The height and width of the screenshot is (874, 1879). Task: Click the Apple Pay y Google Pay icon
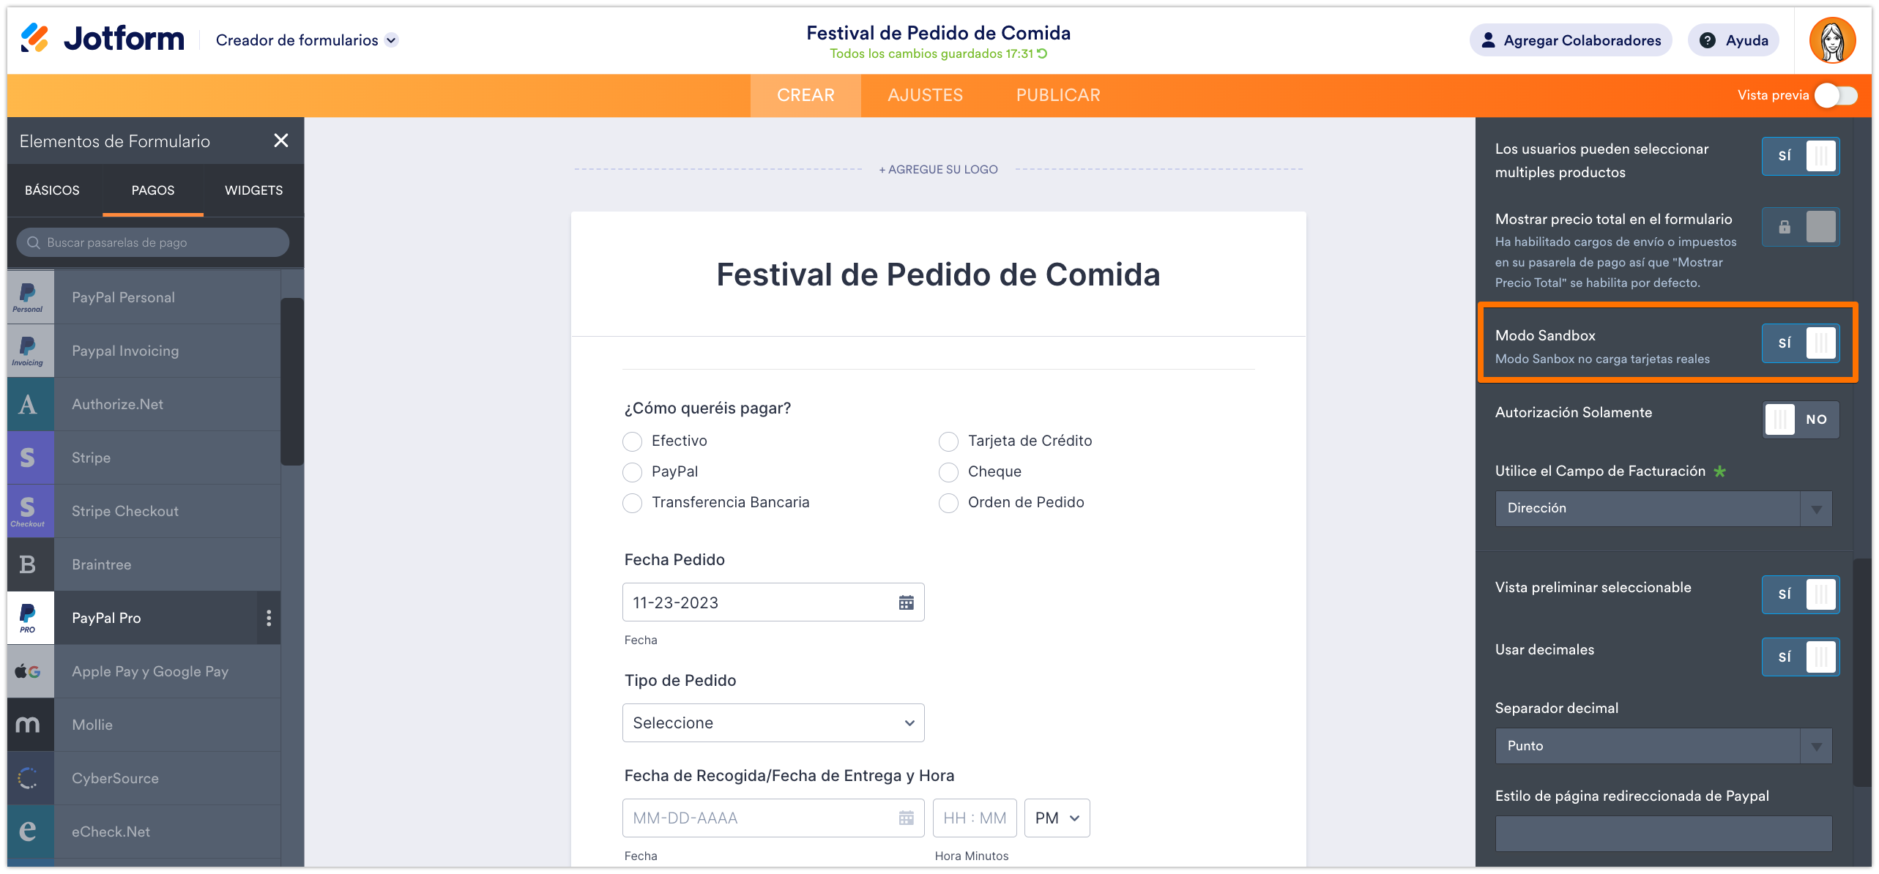coord(28,671)
